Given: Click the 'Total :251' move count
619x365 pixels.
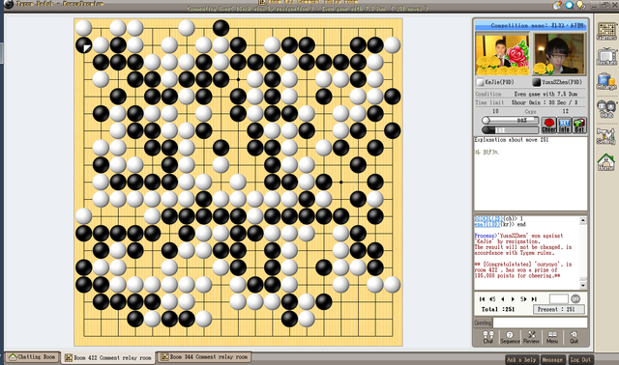Looking at the screenshot, I should pos(498,309).
